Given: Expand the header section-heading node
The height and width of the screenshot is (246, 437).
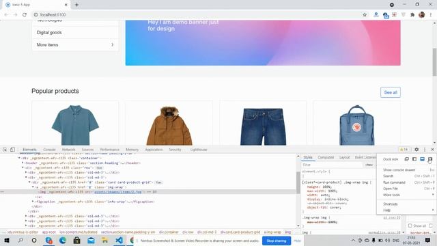Looking at the screenshot, I should click(23, 163).
